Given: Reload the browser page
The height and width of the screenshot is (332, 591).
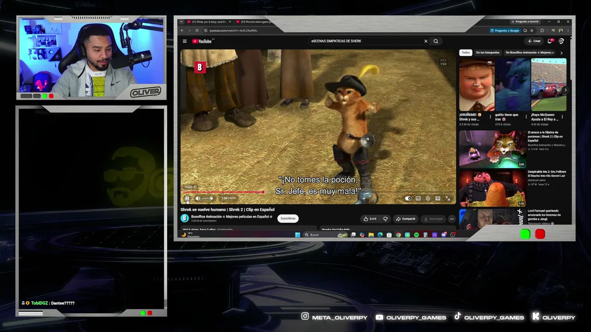Looking at the screenshot, I should 197,30.
